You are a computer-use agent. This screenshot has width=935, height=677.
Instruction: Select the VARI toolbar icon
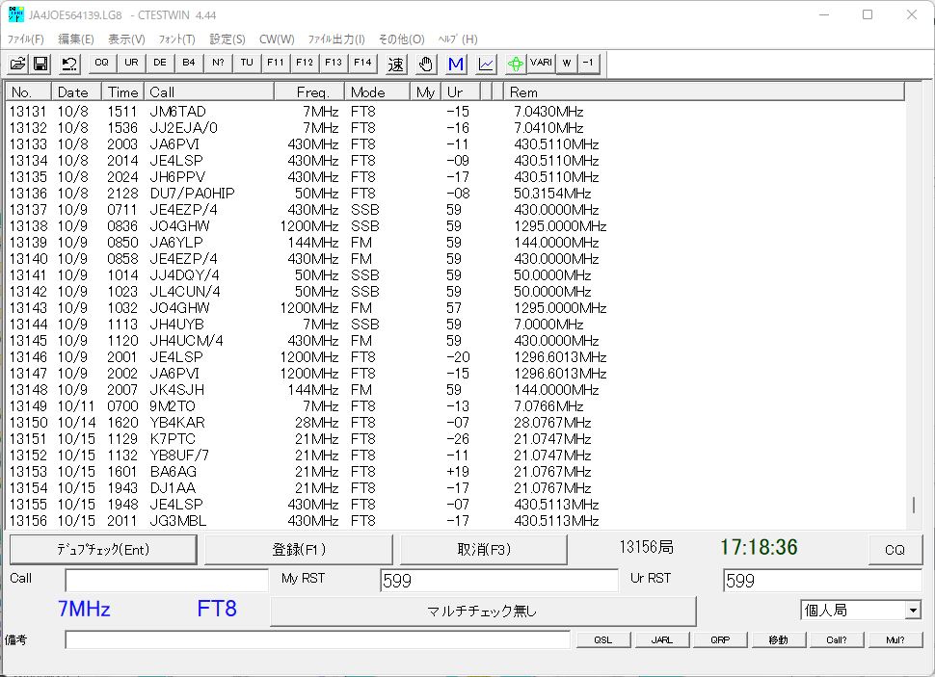[540, 63]
